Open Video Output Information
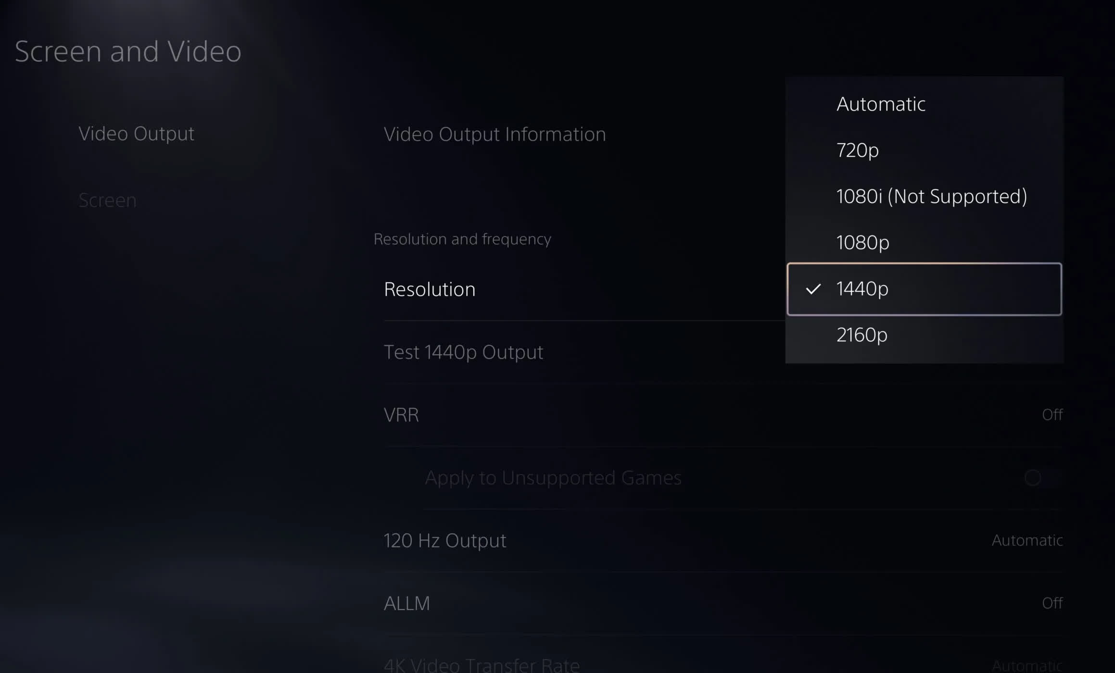This screenshot has width=1115, height=673. (494, 134)
